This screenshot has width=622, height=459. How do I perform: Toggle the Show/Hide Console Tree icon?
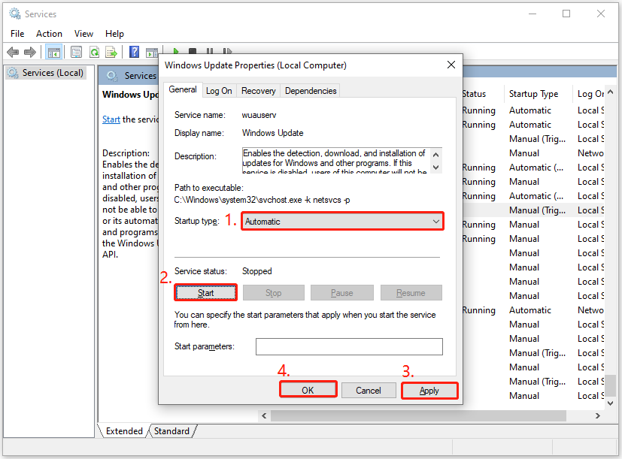point(53,52)
